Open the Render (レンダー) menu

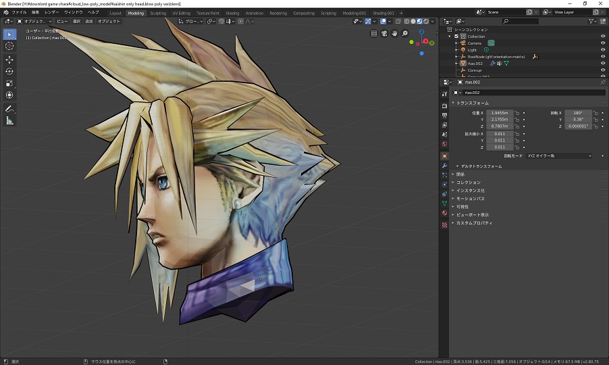coord(52,12)
